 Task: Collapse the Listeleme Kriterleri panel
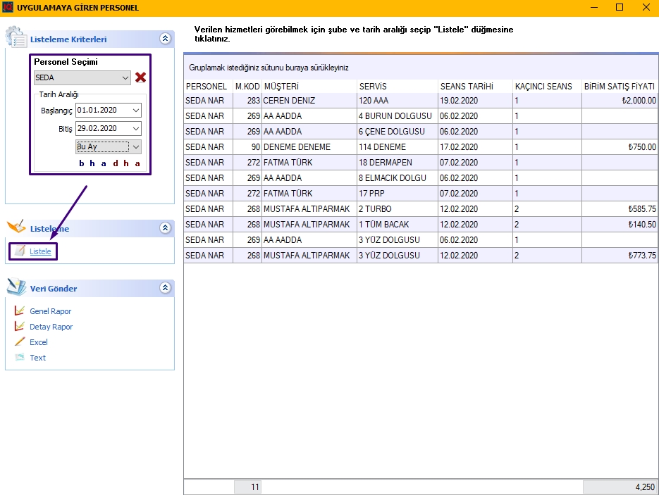pyautogui.click(x=165, y=39)
